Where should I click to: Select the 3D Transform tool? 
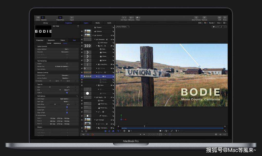coord(124,131)
